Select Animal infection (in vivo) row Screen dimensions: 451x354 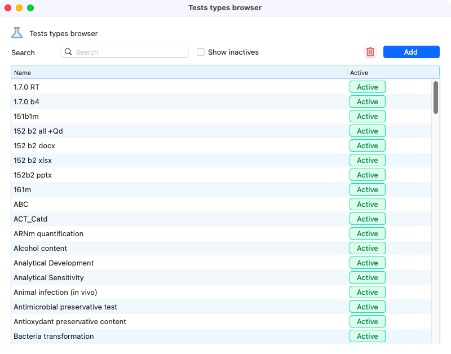pos(221,292)
